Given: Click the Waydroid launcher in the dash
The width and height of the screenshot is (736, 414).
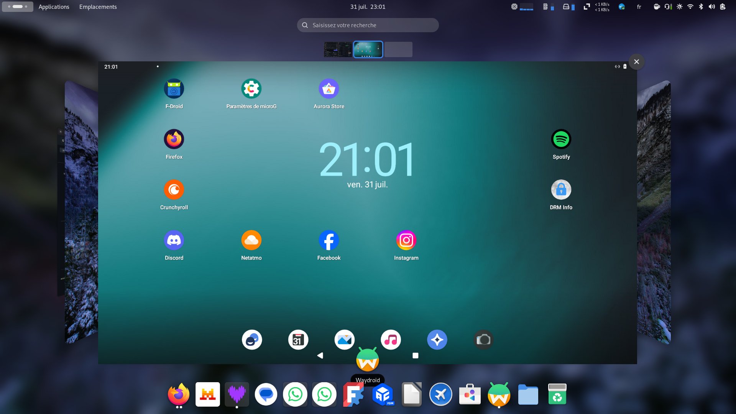Looking at the screenshot, I should click(499, 394).
